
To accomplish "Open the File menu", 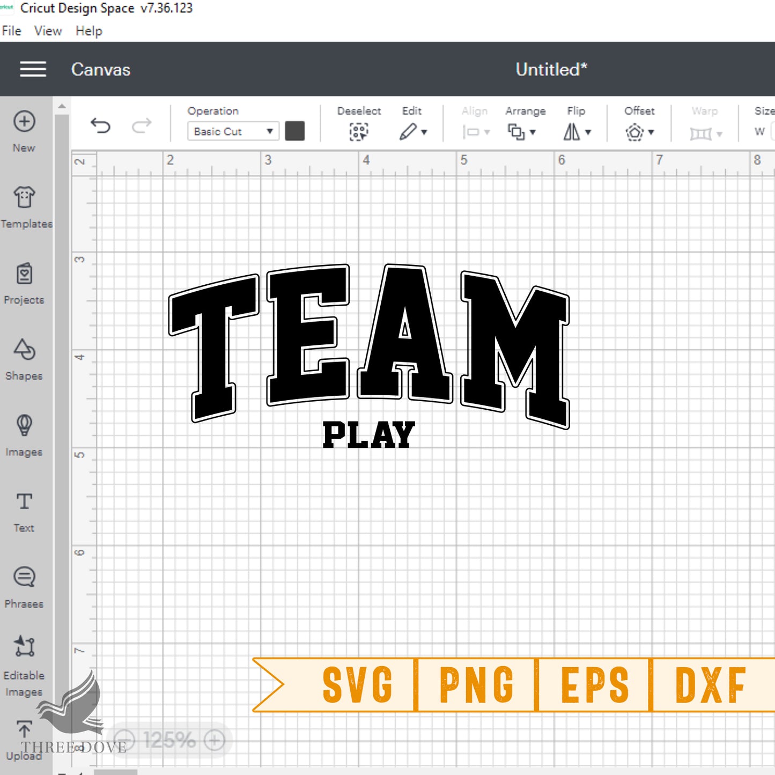I will [12, 31].
